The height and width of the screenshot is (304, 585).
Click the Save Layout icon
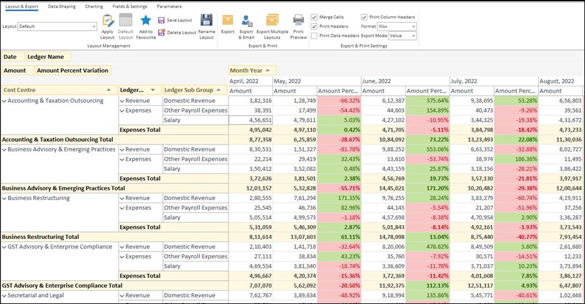coord(162,20)
